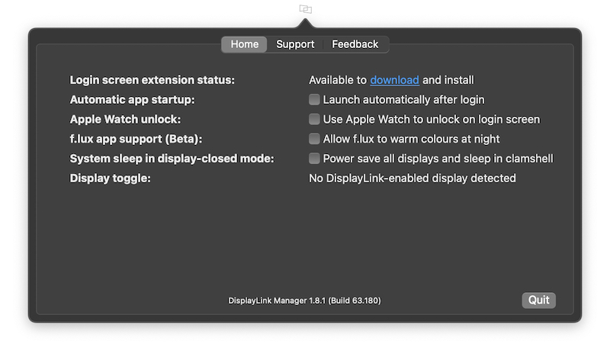This screenshot has height=354, width=610.
Task: Open the Support tab
Action: (x=295, y=44)
